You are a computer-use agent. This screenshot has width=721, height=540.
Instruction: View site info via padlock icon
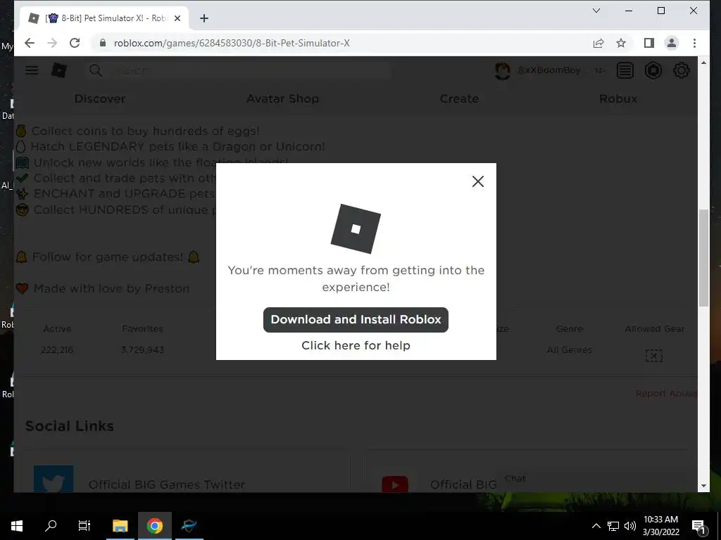pyautogui.click(x=103, y=43)
